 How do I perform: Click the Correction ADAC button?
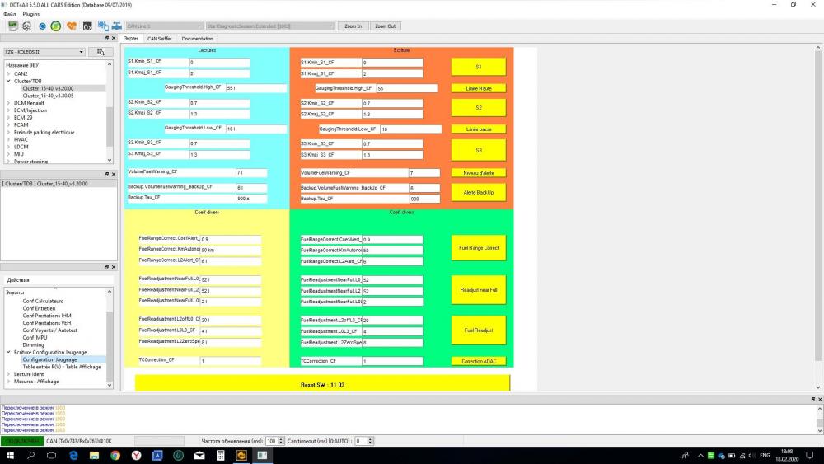pyautogui.click(x=478, y=361)
